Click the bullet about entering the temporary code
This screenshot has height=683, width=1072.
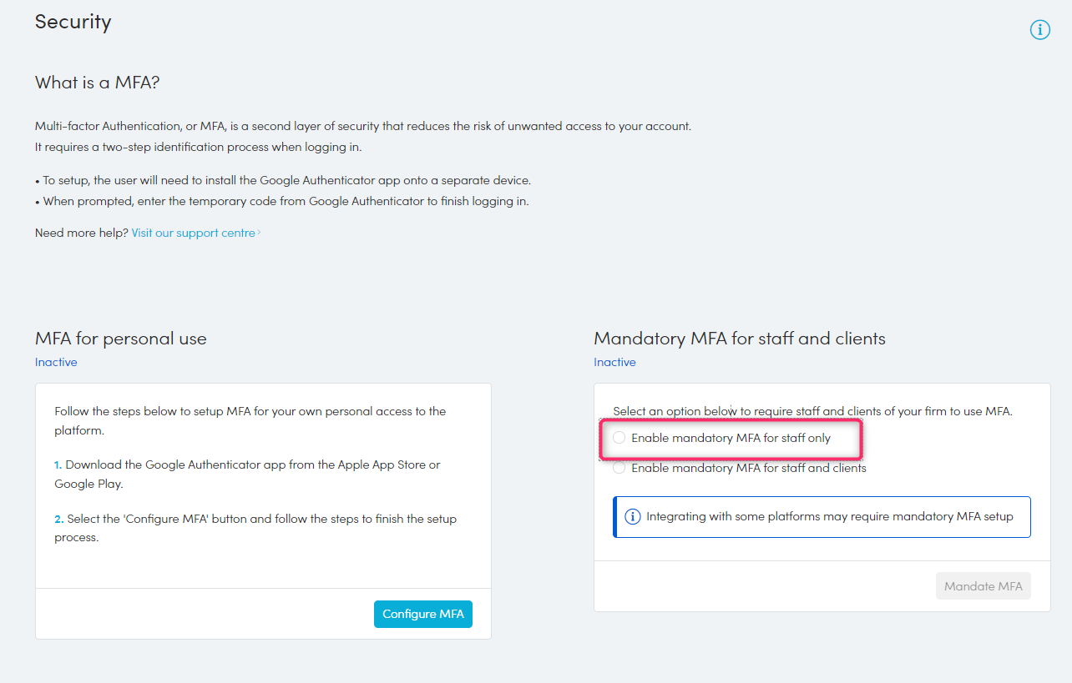[x=282, y=201]
